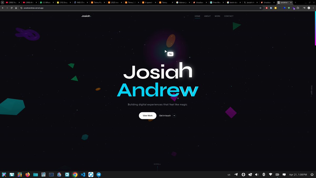Open the workspaces overview taskbar icon
This screenshot has height=178, width=316.
12,174
